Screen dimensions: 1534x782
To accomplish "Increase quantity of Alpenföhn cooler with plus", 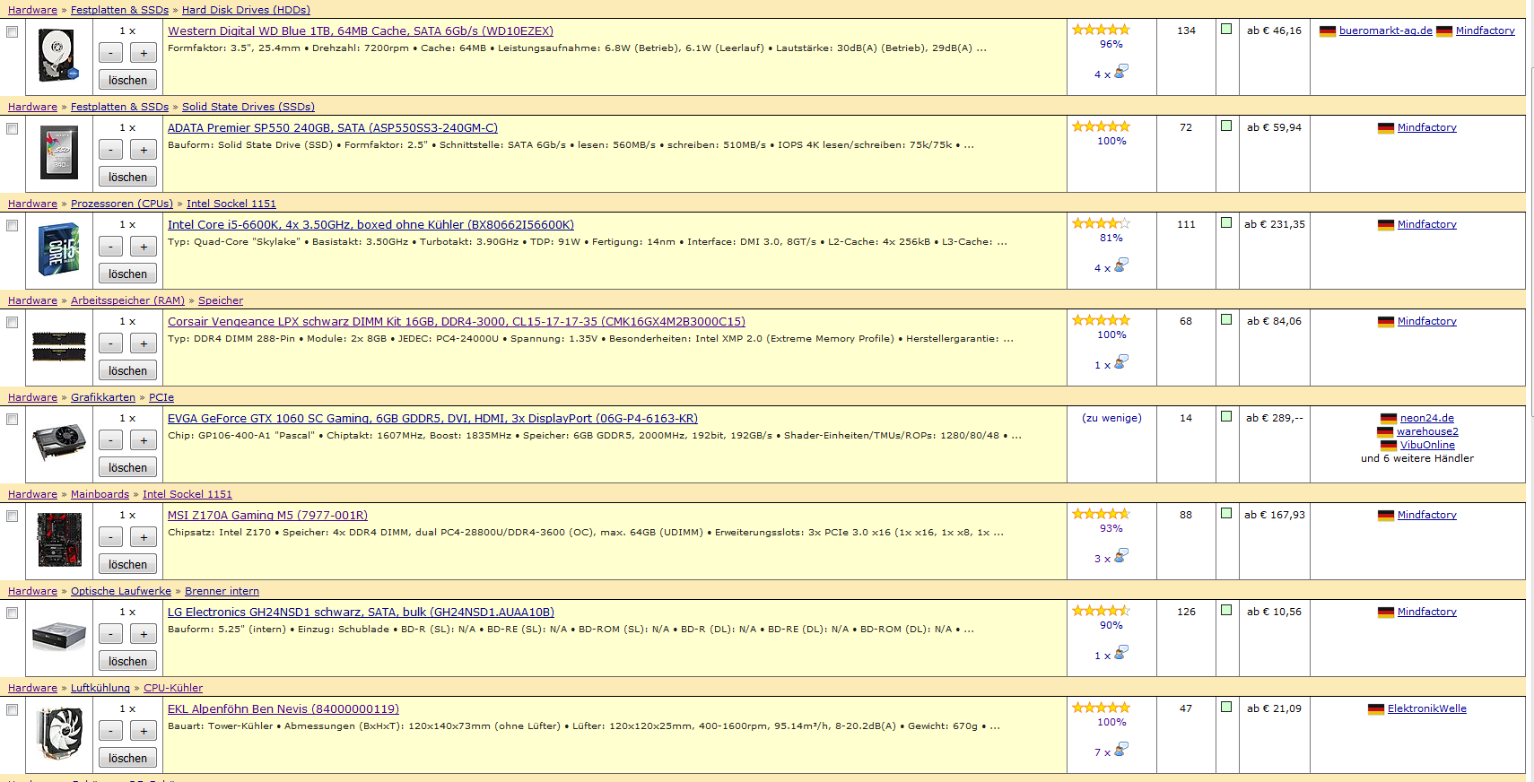I will tap(144, 731).
